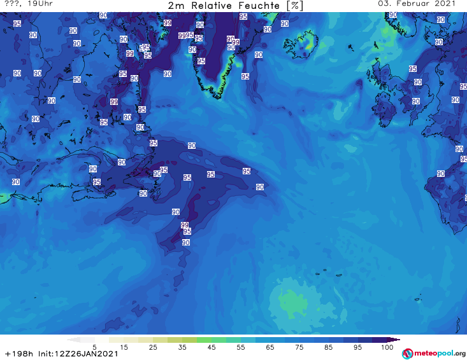Click the legend tick value "45"
This screenshot has height=360, width=467.
click(x=212, y=347)
